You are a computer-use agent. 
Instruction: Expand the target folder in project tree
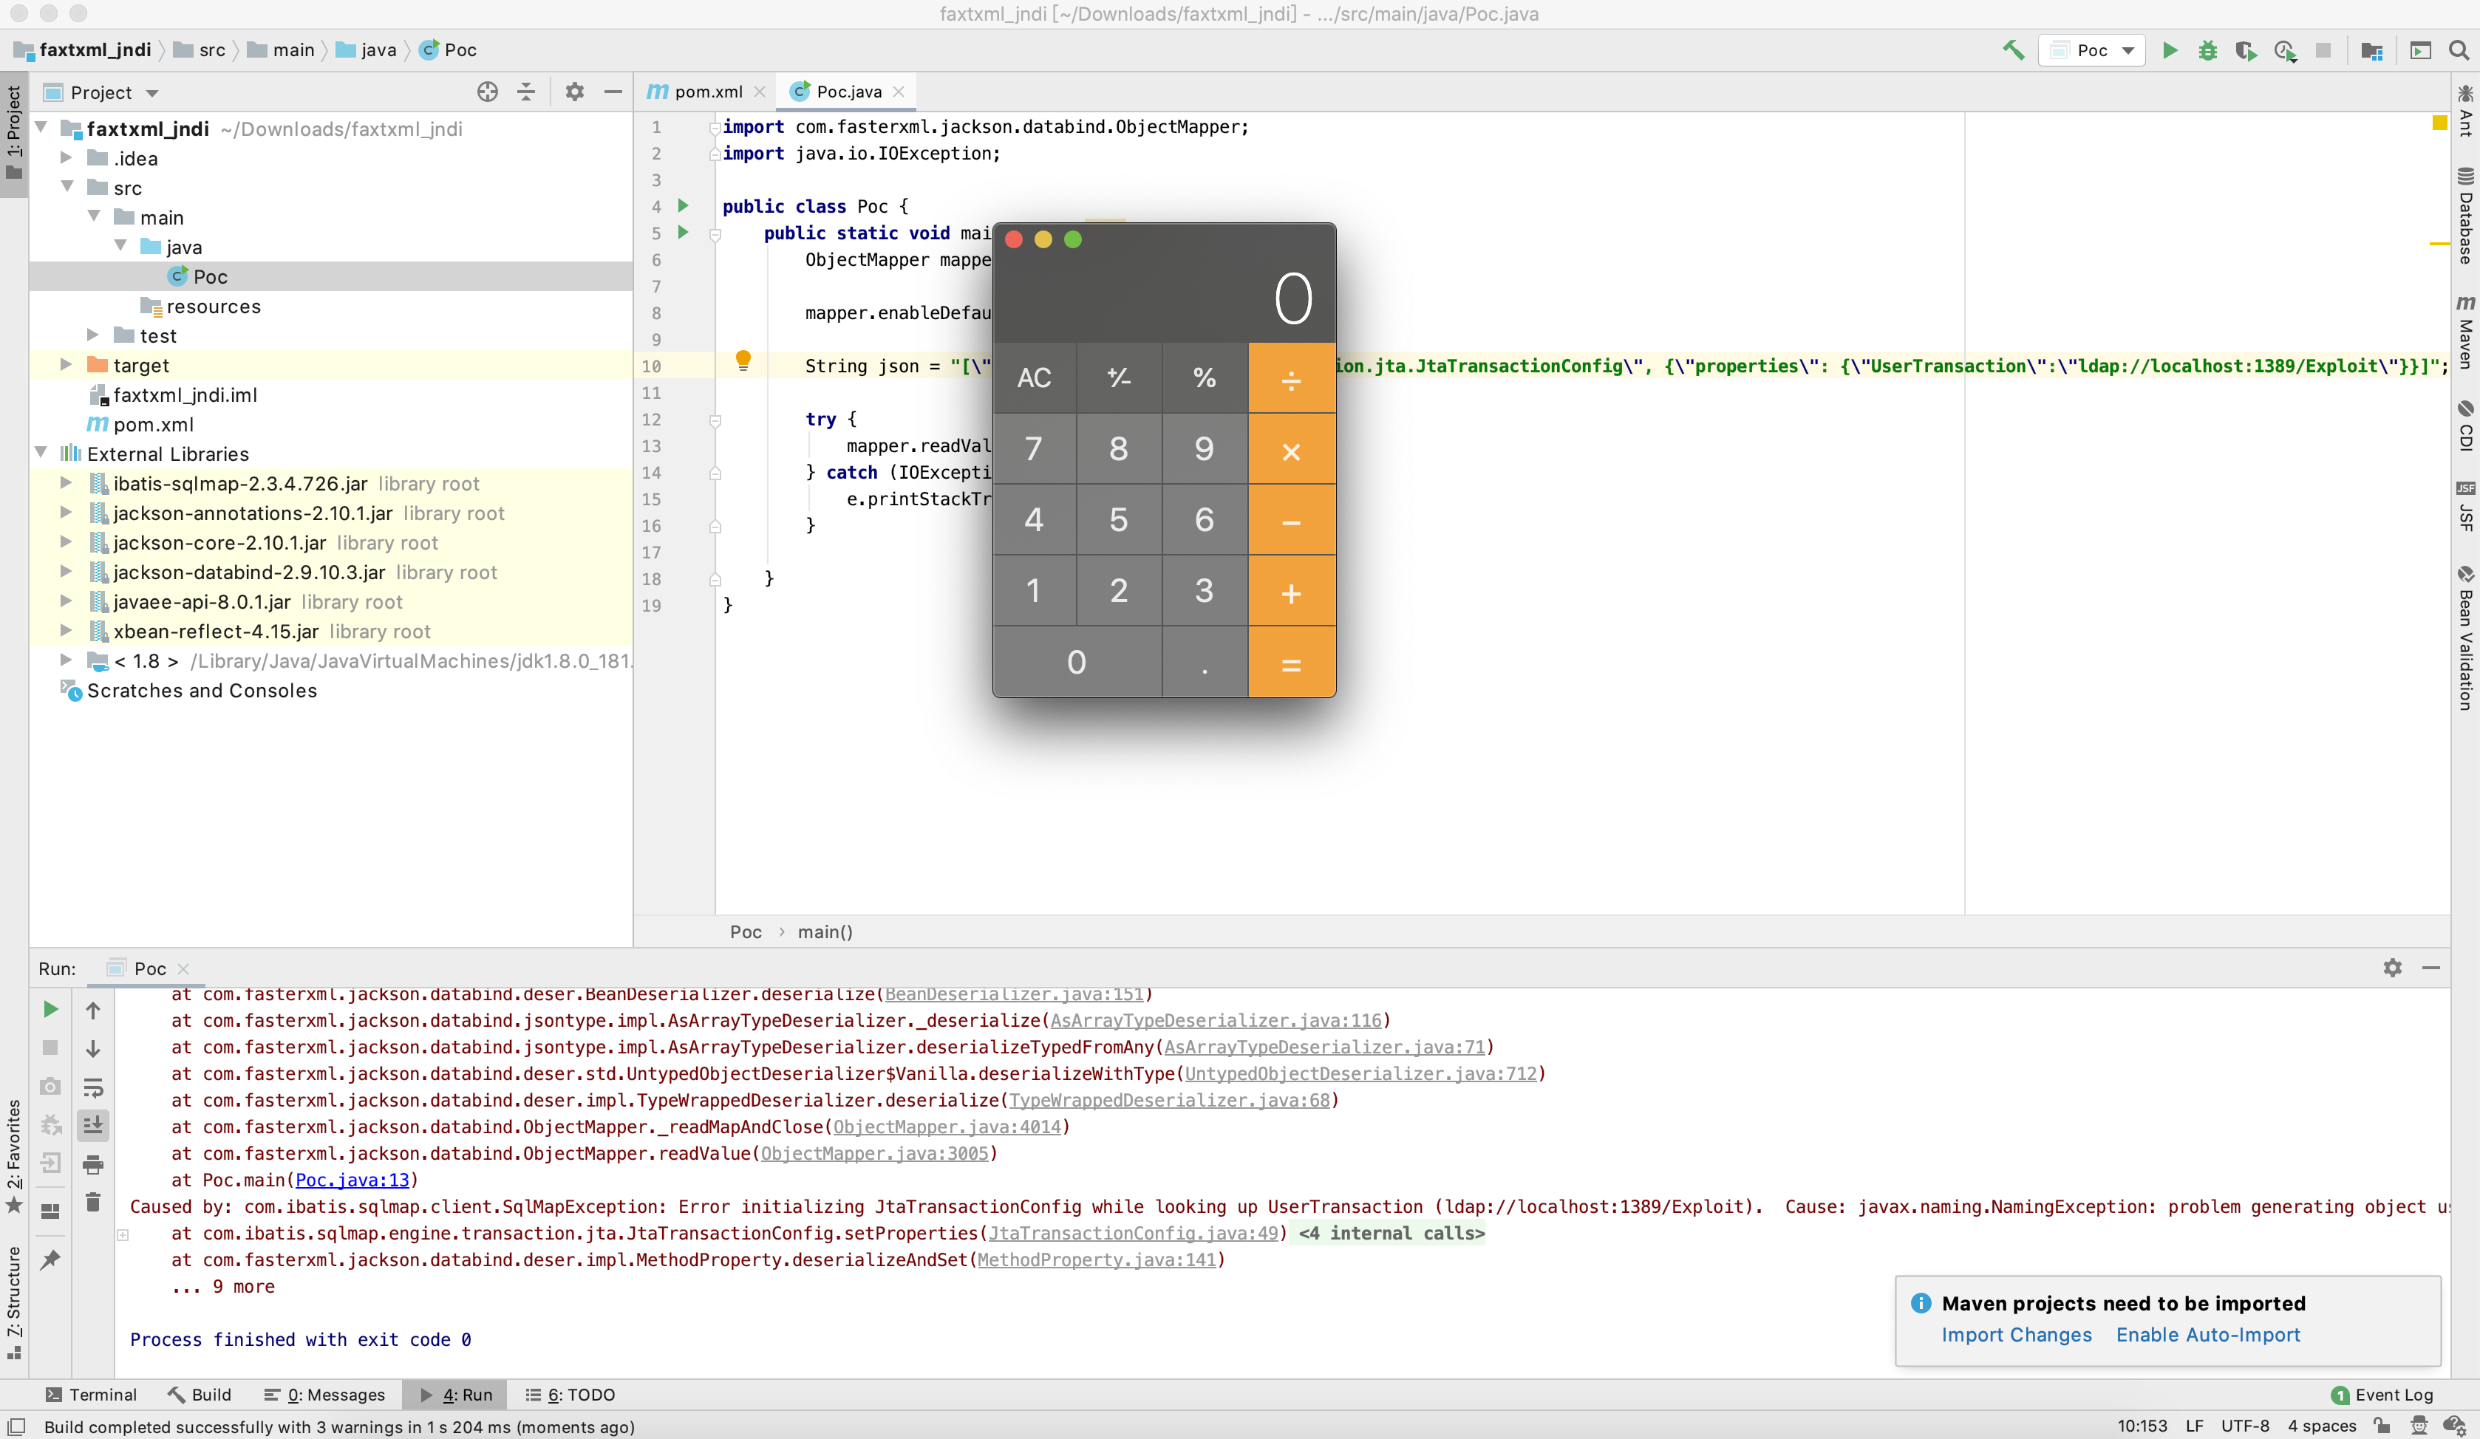tap(66, 365)
